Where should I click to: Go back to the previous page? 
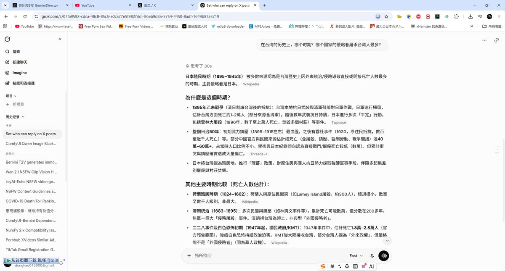coord(6,16)
